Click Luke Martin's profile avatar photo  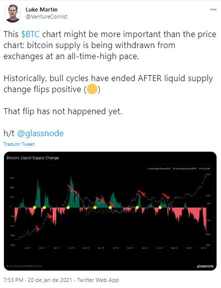click(13, 14)
